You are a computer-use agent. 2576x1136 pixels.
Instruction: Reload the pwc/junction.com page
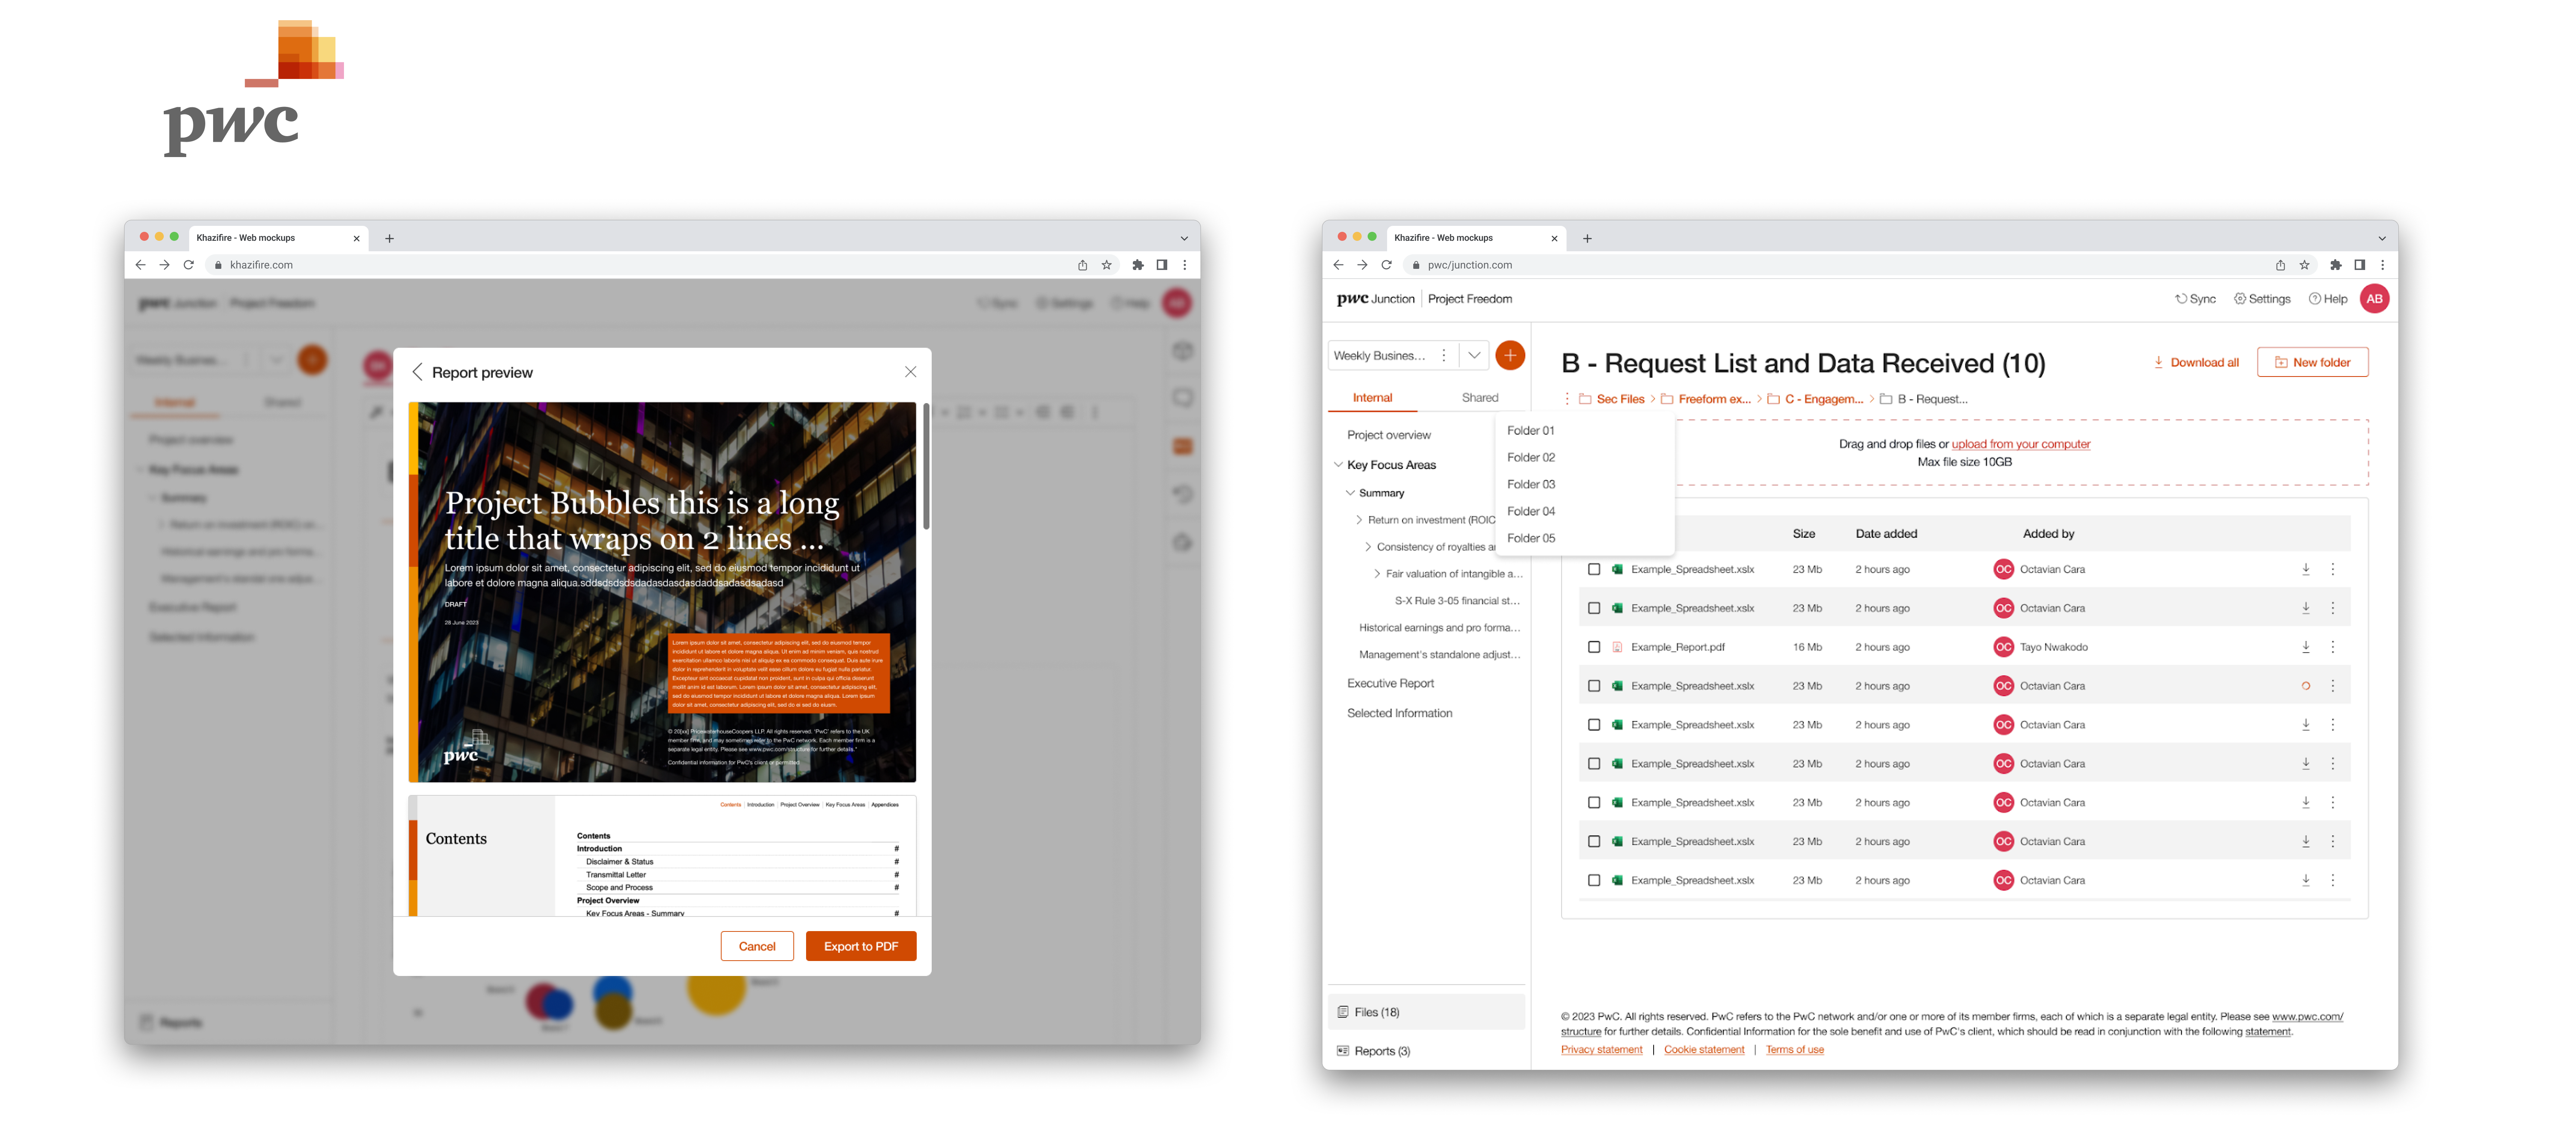click(1386, 265)
